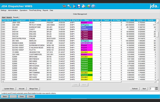Click consignment 2904-1800

[x=21, y=23]
